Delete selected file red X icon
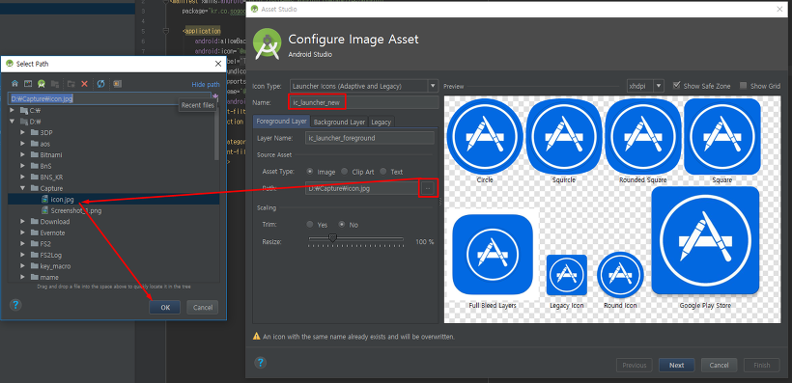Viewport: 792px width, 383px height. click(x=85, y=84)
